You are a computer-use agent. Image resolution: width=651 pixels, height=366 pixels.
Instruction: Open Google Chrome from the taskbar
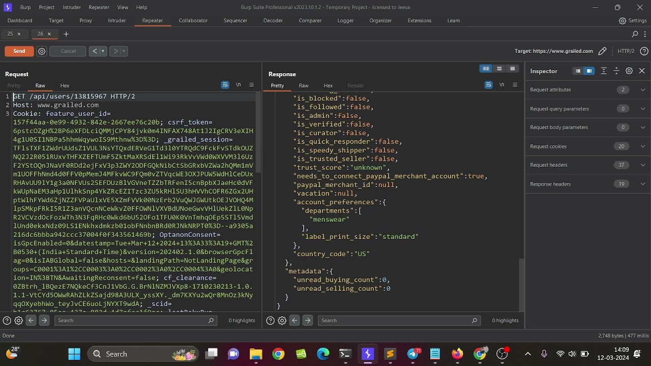[278, 354]
